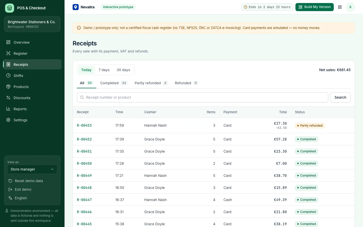Switch to the Completed tab
363x227 pixels.
tap(114, 83)
